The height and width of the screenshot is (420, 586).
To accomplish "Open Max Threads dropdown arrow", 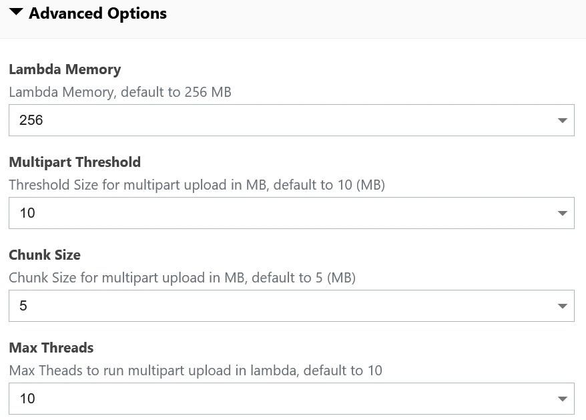I will 561,399.
